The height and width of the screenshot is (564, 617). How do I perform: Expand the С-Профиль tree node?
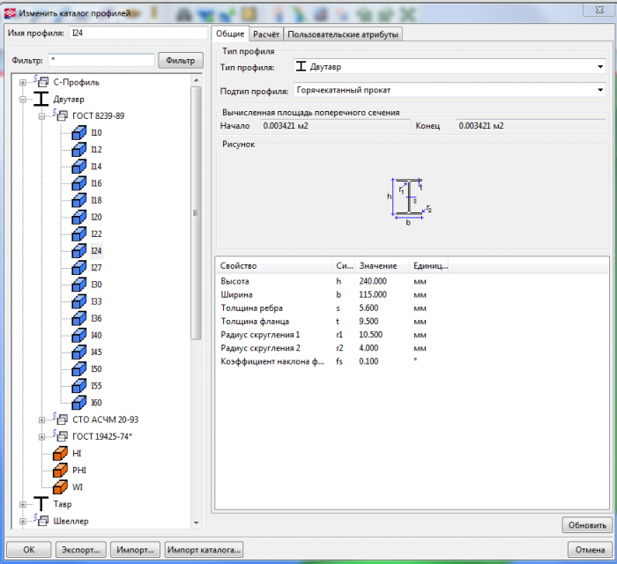(22, 82)
